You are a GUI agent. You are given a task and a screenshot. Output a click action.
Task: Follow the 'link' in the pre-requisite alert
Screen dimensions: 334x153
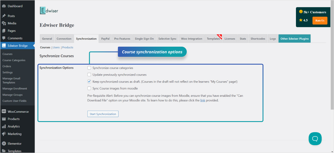click(x=202, y=101)
